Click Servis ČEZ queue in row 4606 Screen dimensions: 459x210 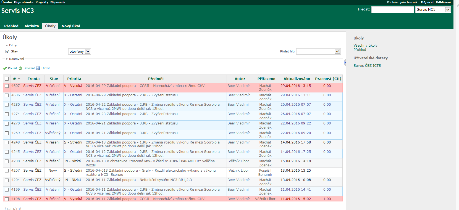[x=32, y=95]
